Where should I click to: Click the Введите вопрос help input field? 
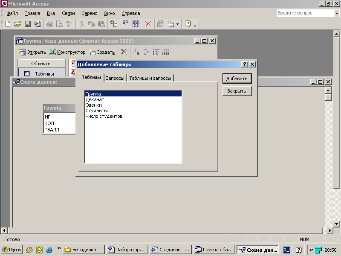coord(305,13)
